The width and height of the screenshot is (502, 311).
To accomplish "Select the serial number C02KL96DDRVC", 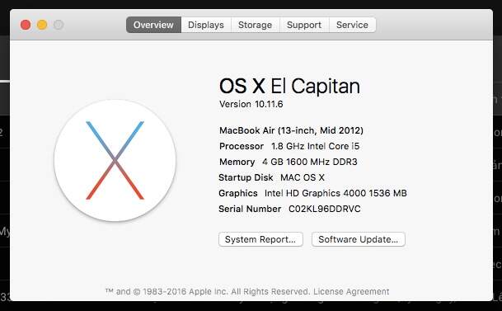I will coord(325,209).
